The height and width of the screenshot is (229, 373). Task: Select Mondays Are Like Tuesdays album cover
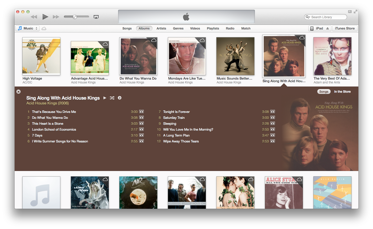tap(187, 56)
